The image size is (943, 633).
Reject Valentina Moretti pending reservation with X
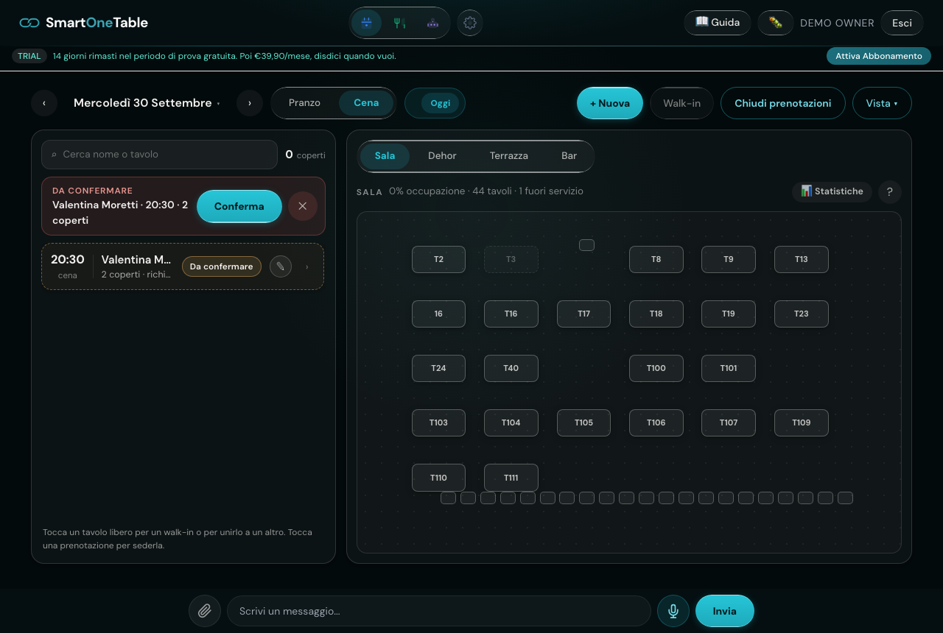coord(303,206)
